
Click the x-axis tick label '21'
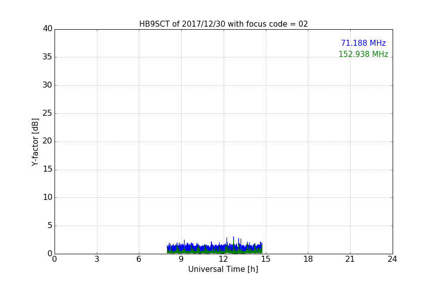click(350, 259)
